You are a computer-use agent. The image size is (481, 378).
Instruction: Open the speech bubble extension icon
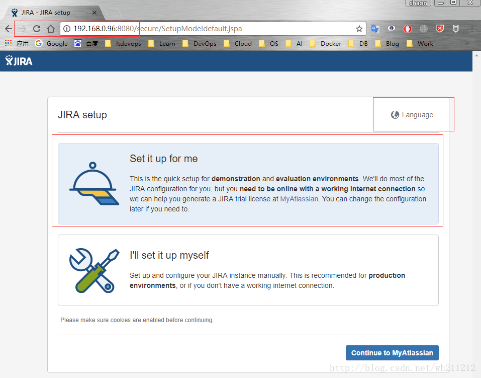point(391,29)
